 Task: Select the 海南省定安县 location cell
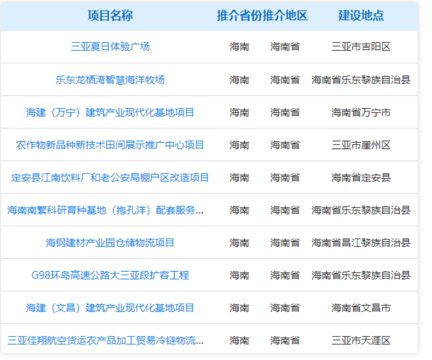(x=361, y=177)
